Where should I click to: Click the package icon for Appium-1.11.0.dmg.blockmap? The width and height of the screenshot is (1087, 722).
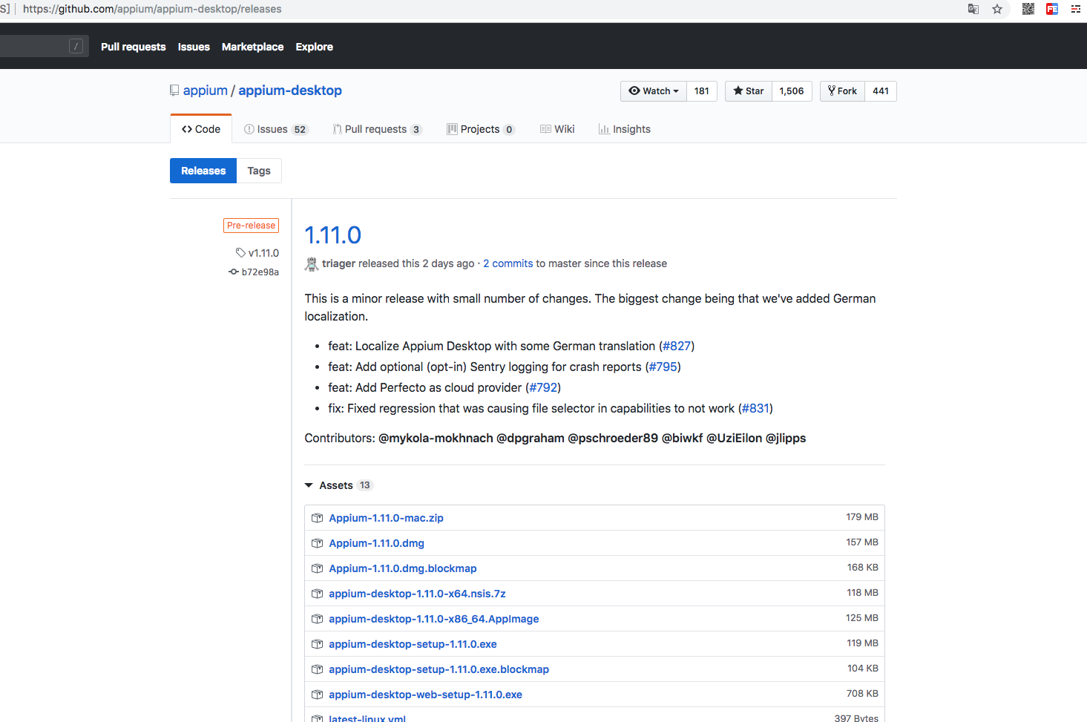317,568
